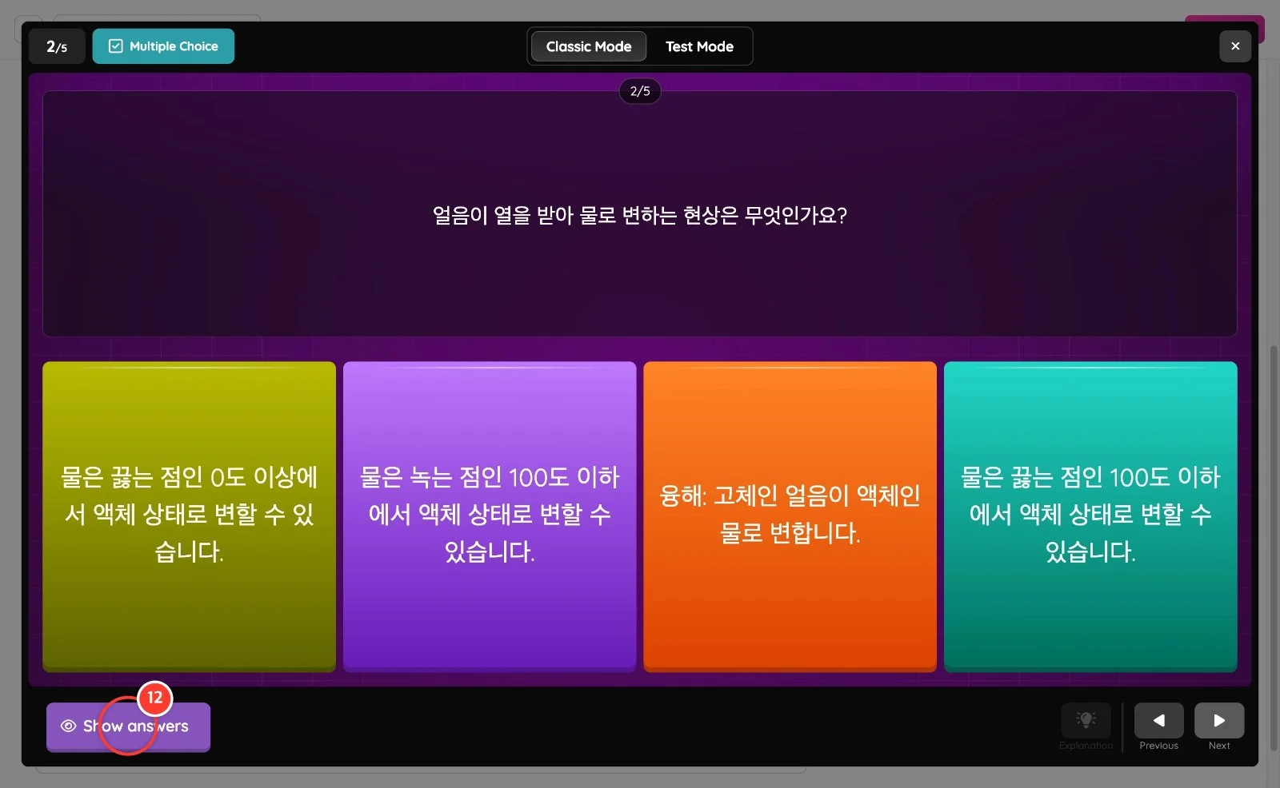The width and height of the screenshot is (1280, 788).
Task: Go to the next question arrow
Action: click(x=1219, y=721)
